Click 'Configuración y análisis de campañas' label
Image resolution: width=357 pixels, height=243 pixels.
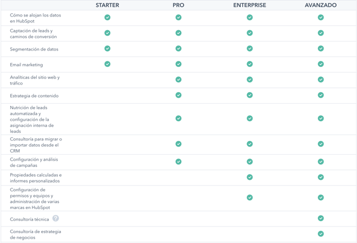[x=34, y=162]
